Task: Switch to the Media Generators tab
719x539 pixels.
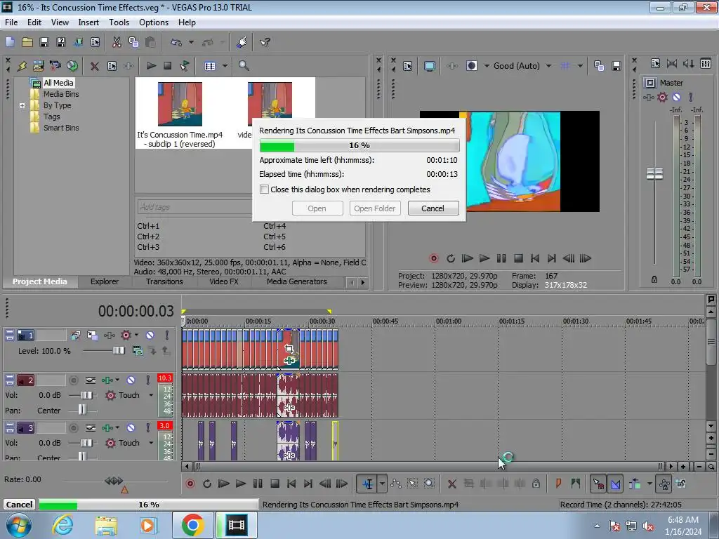Action: pyautogui.click(x=297, y=282)
